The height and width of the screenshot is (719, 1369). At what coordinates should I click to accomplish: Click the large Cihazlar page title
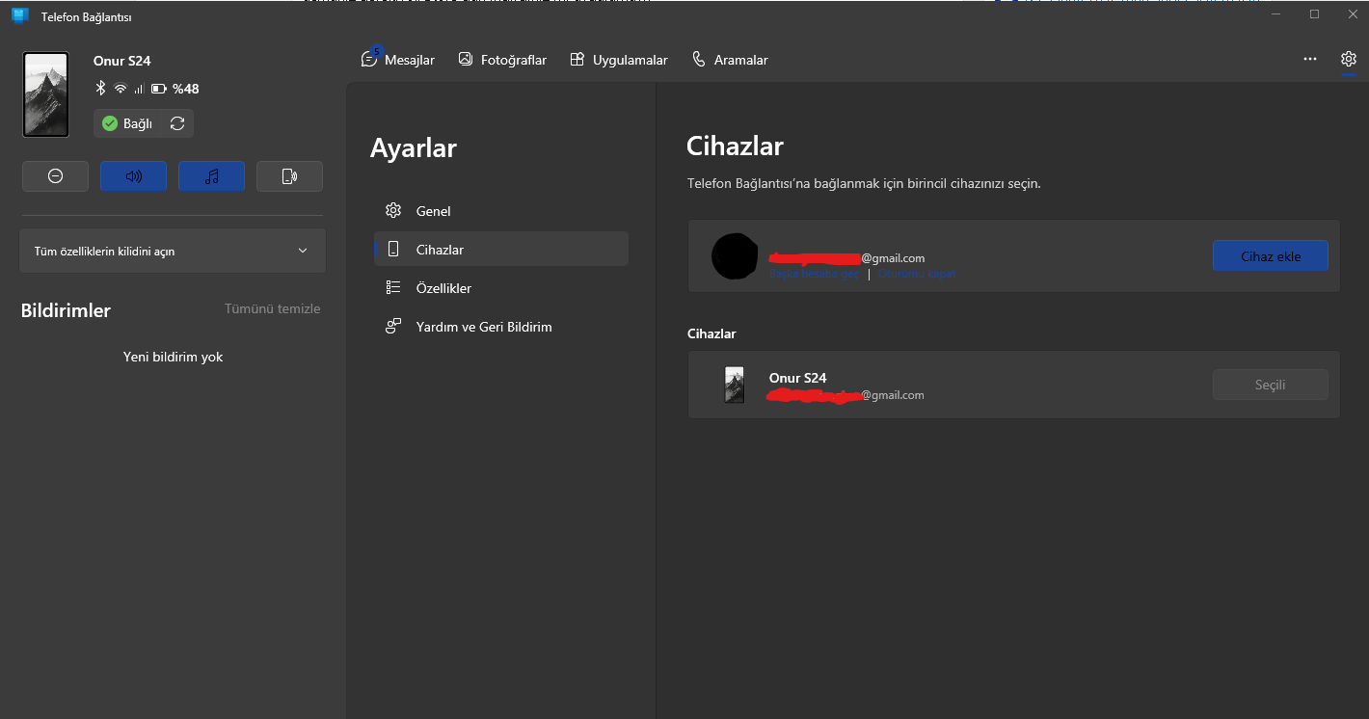[735, 146]
